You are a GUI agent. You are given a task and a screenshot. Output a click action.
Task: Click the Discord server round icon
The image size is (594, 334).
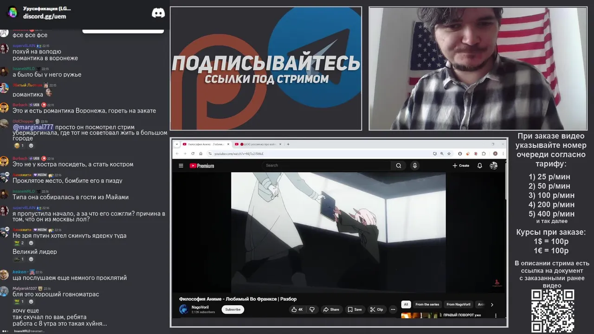13,13
